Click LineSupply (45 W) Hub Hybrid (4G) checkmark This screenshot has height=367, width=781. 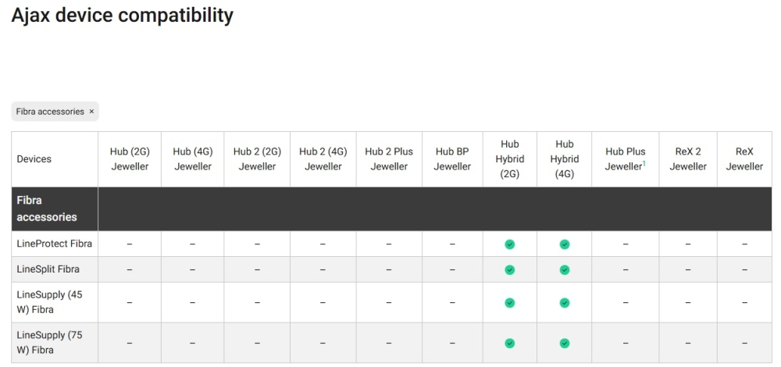(565, 303)
